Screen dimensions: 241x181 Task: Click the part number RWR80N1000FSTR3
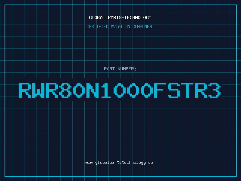(x=120, y=90)
